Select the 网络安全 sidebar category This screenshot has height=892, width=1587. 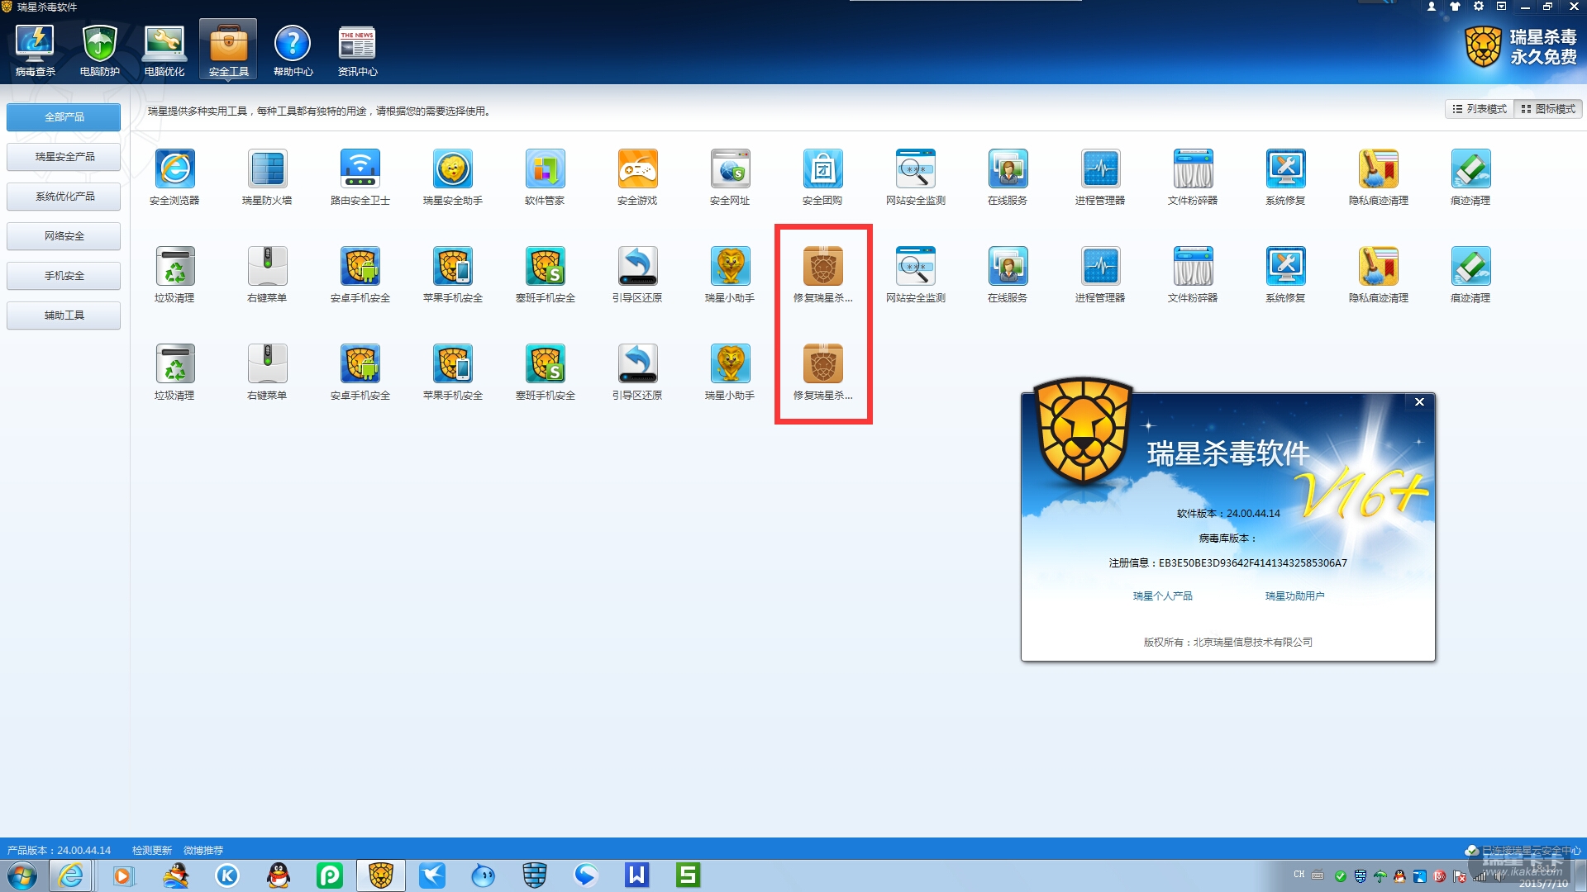click(x=64, y=236)
